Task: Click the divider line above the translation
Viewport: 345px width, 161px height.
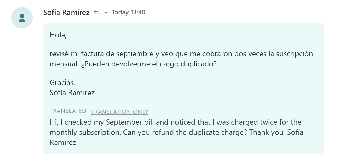Action: [183, 102]
